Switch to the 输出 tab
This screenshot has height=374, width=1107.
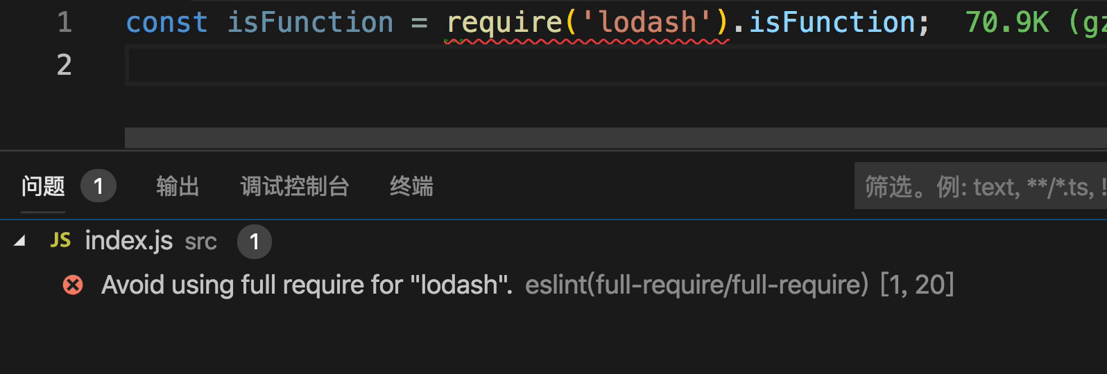(178, 186)
